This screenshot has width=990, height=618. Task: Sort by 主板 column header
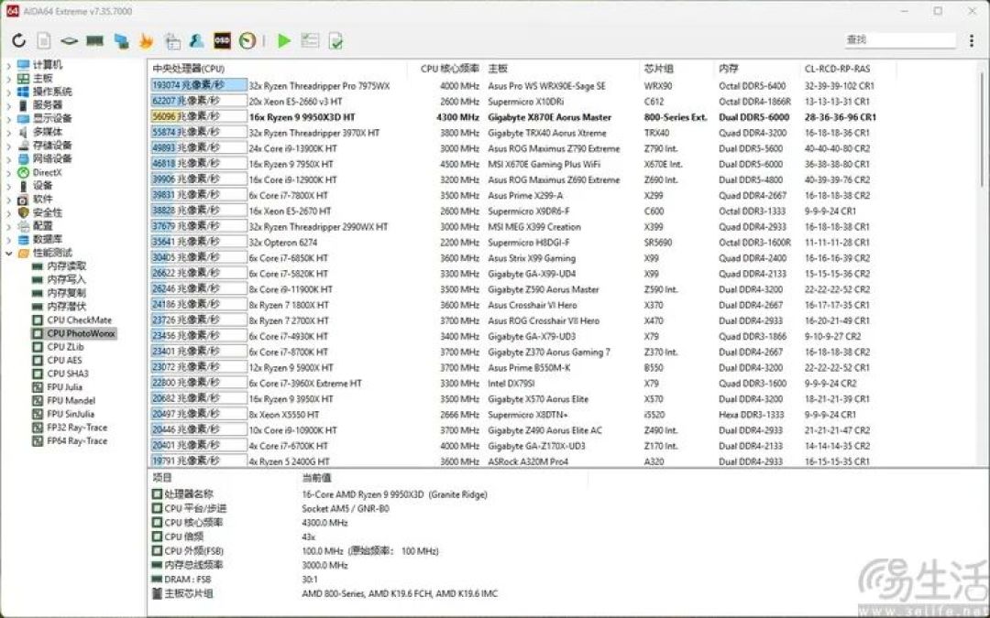498,68
